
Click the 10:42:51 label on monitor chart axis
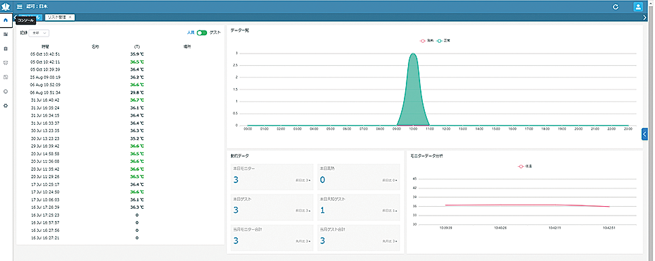coord(609,228)
